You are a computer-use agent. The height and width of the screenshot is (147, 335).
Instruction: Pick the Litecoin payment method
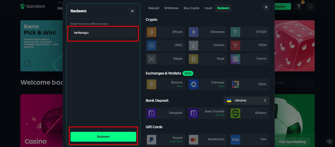[x=207, y=45]
